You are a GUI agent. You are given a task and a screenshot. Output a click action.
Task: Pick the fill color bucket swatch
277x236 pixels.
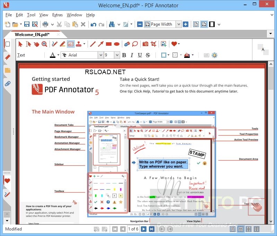click(x=187, y=55)
